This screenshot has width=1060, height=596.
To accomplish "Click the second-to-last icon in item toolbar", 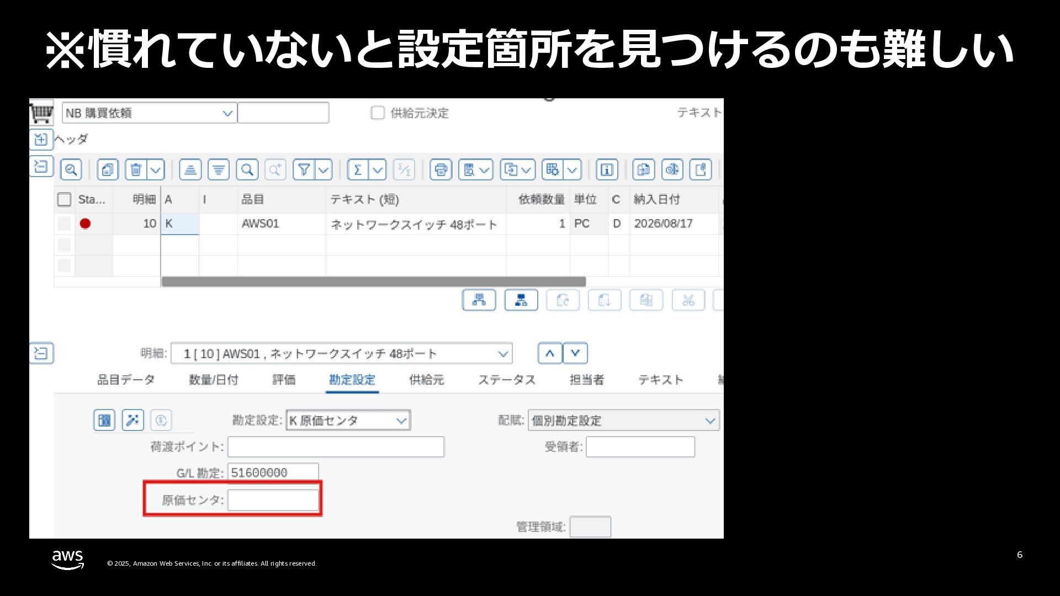I will tap(672, 169).
